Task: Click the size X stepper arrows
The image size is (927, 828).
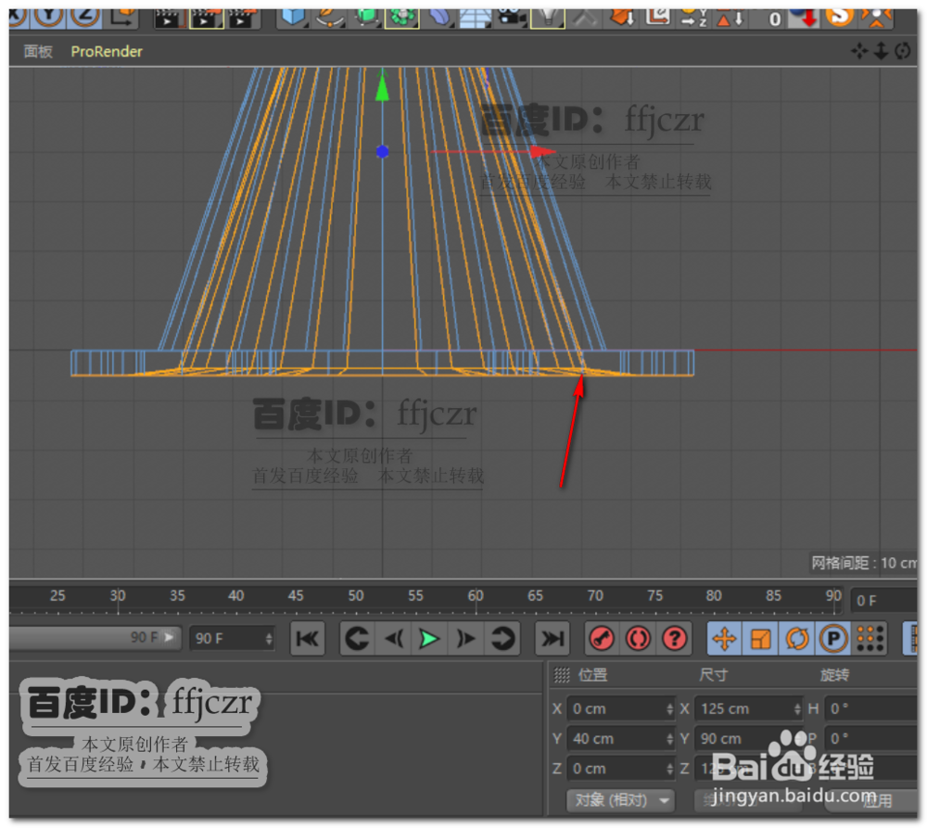Action: click(x=797, y=708)
